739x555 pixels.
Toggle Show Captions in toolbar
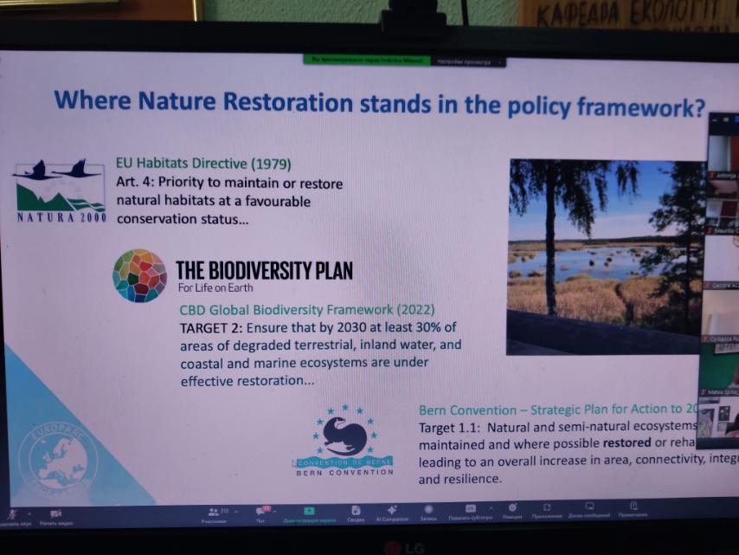click(x=471, y=508)
